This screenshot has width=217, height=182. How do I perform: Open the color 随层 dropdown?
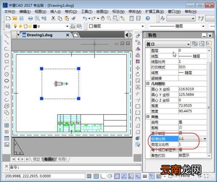point(143,26)
